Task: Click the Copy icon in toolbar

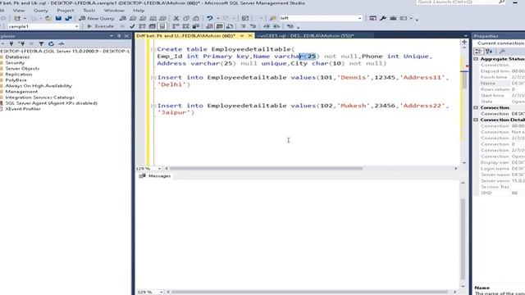Action: [186, 18]
